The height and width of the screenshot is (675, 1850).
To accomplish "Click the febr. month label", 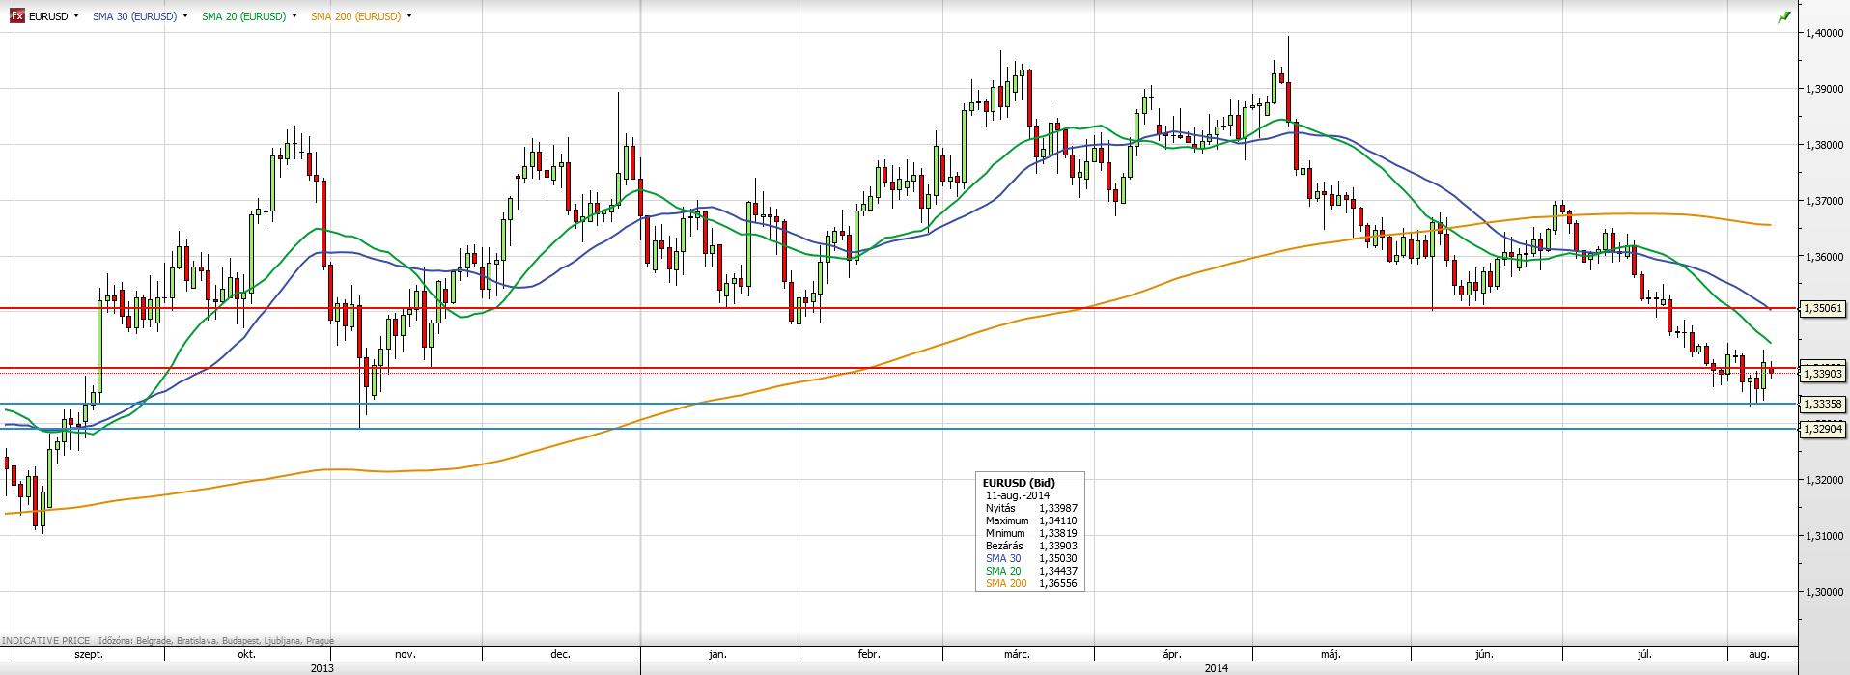I will pos(869,654).
